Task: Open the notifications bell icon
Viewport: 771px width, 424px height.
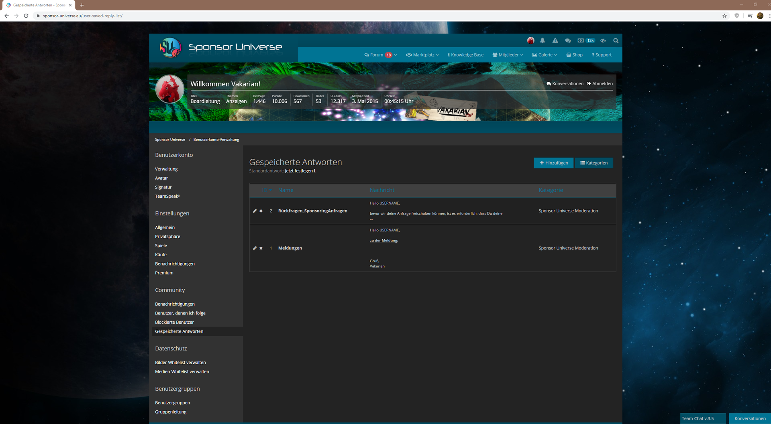Action: click(543, 41)
